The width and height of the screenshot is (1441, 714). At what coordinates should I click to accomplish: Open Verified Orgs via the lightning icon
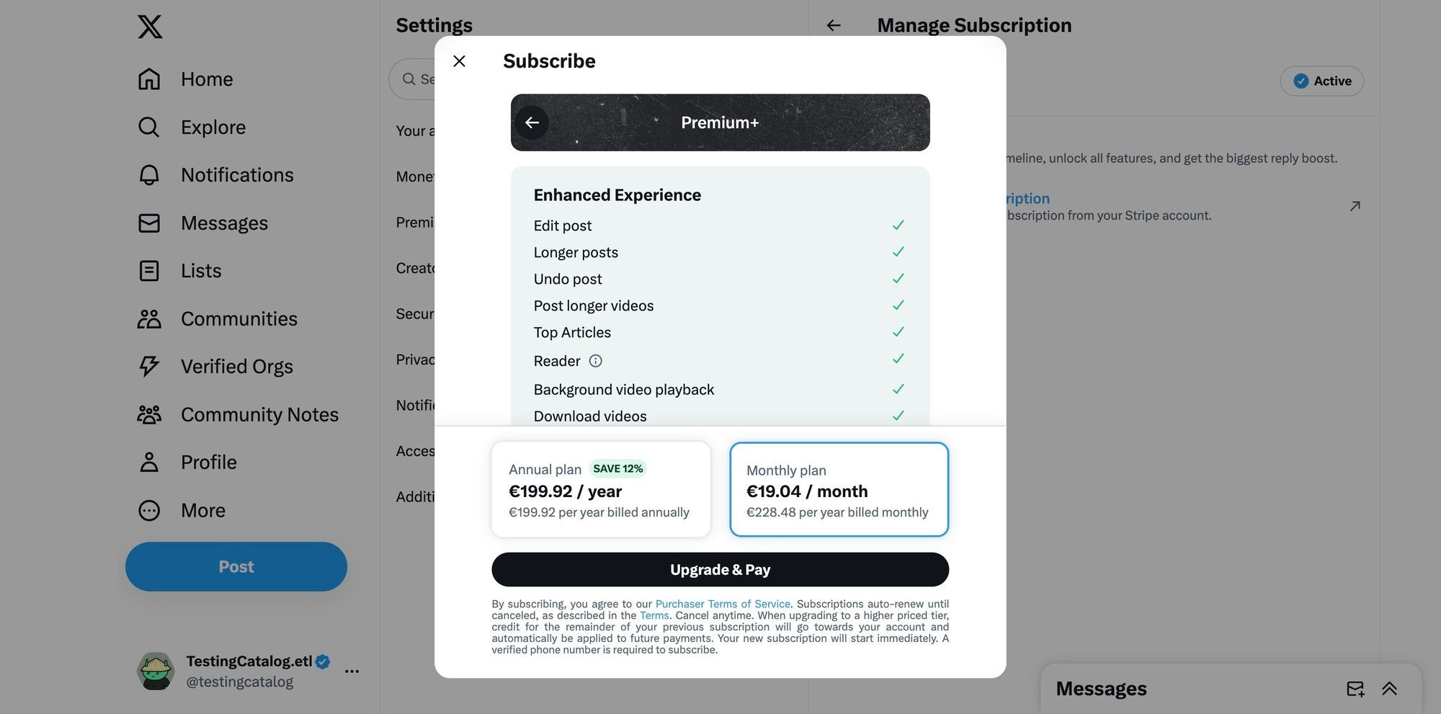[x=148, y=366]
